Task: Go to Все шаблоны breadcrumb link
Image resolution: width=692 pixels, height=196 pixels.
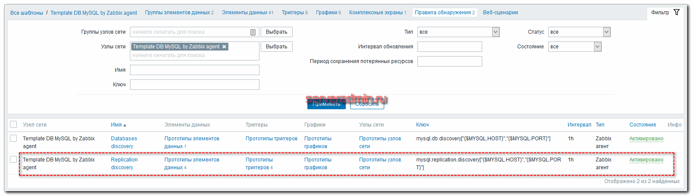Action: click(x=26, y=13)
